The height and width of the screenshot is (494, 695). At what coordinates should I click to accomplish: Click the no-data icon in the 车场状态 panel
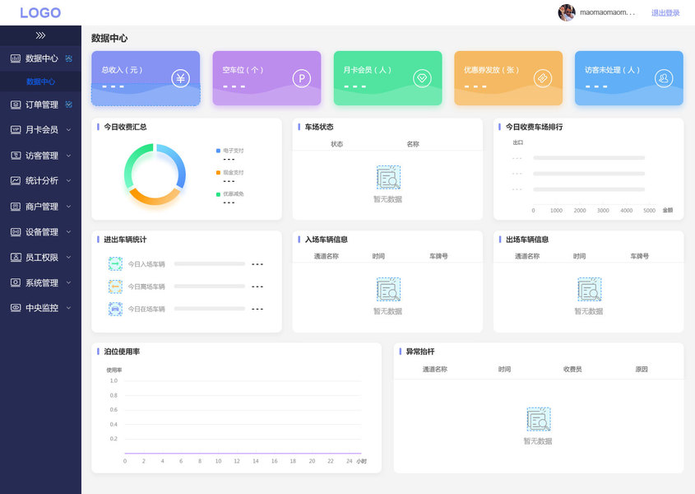click(x=388, y=178)
